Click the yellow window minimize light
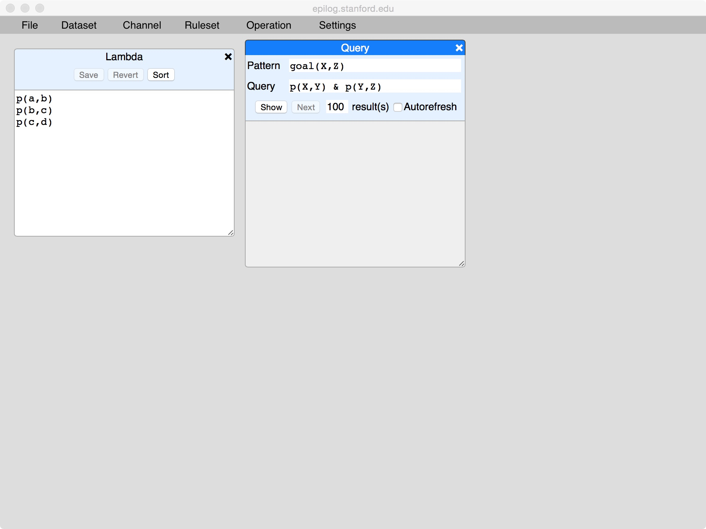This screenshot has width=706, height=529. [x=25, y=8]
